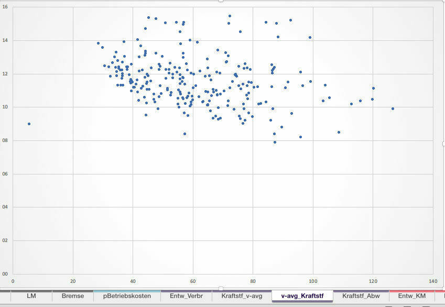Click the chart's bottom-center resize handle

coord(221,288)
